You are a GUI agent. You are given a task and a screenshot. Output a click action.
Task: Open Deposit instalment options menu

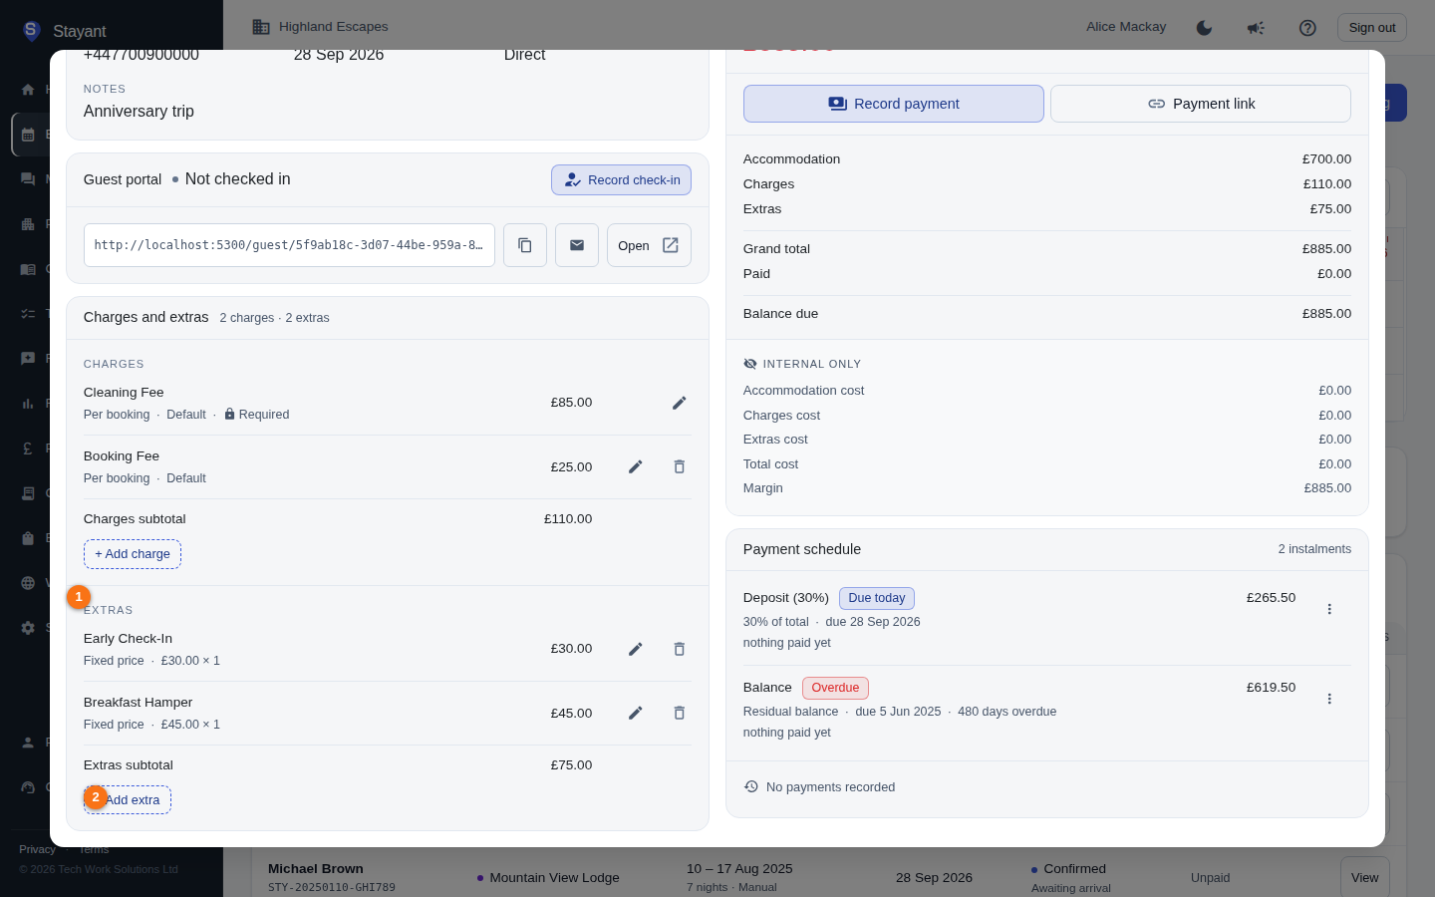pyautogui.click(x=1329, y=609)
